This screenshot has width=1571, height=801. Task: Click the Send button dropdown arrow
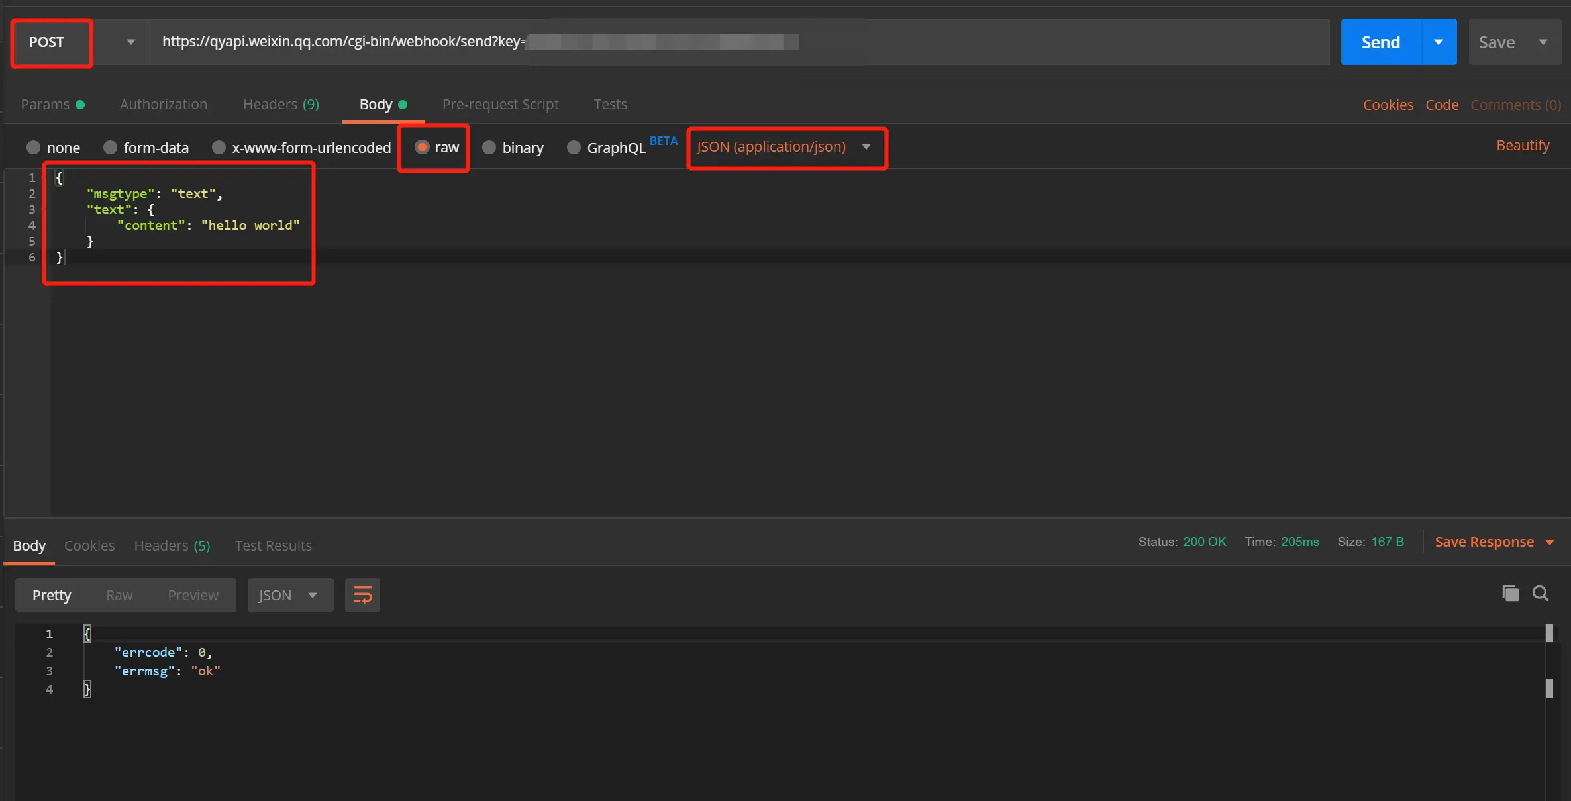click(1439, 42)
